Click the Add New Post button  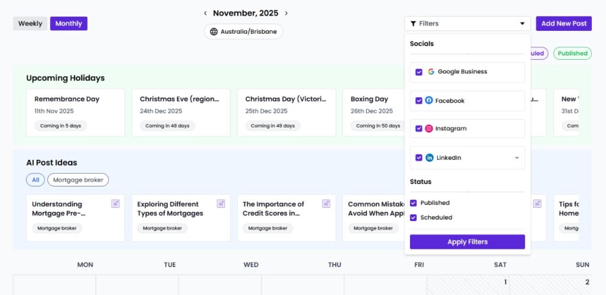563,24
